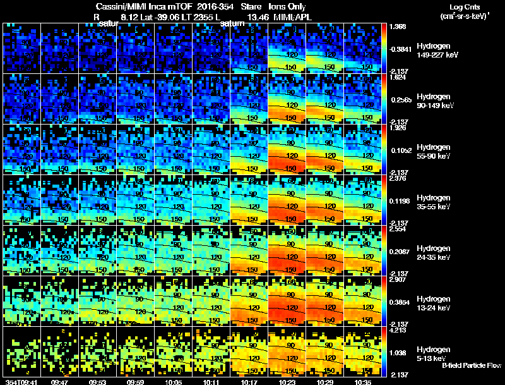Click the 1.038 color scale value

point(398,353)
